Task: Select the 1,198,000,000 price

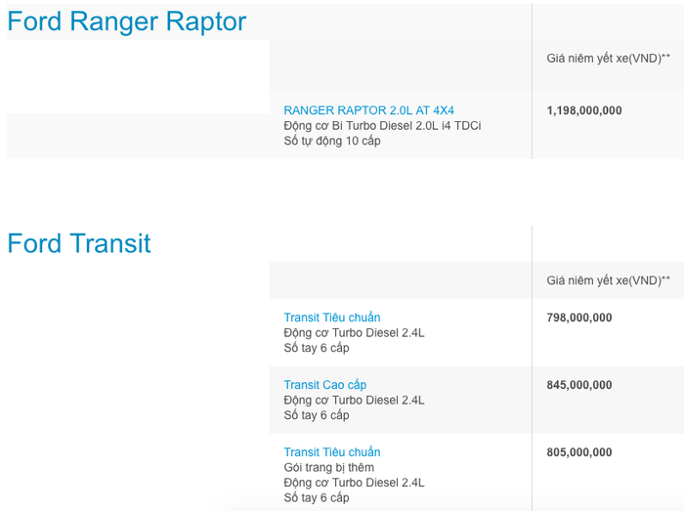Action: (583, 110)
